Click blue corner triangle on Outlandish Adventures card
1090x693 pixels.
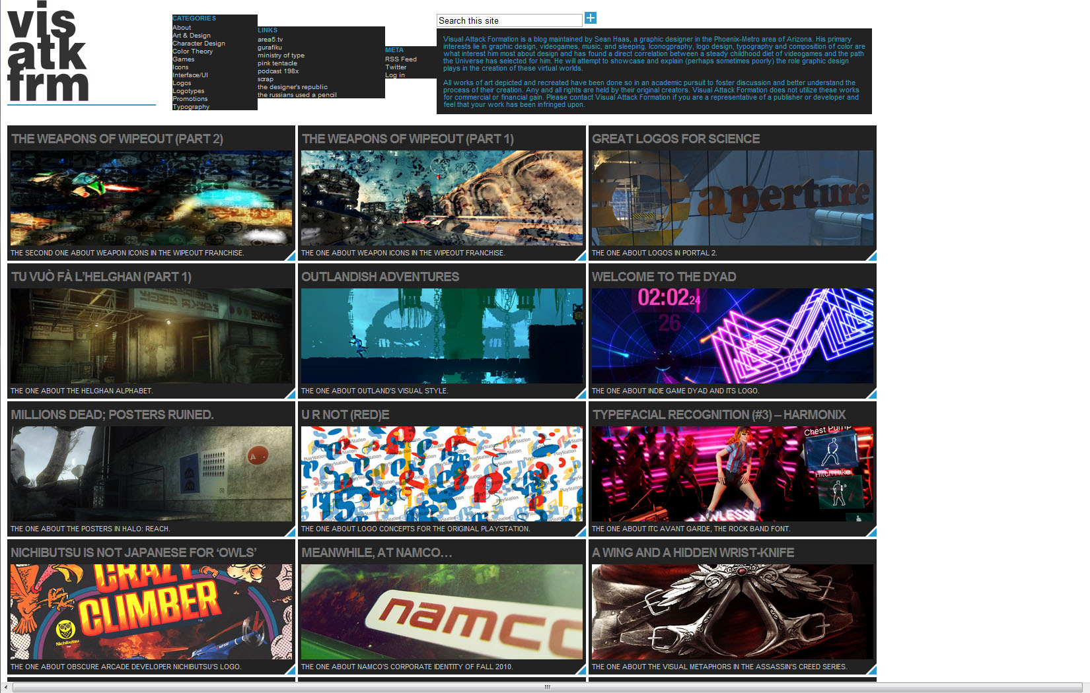coord(581,394)
